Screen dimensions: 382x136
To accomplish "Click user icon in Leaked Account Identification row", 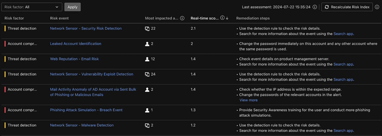I will pos(147,44).
